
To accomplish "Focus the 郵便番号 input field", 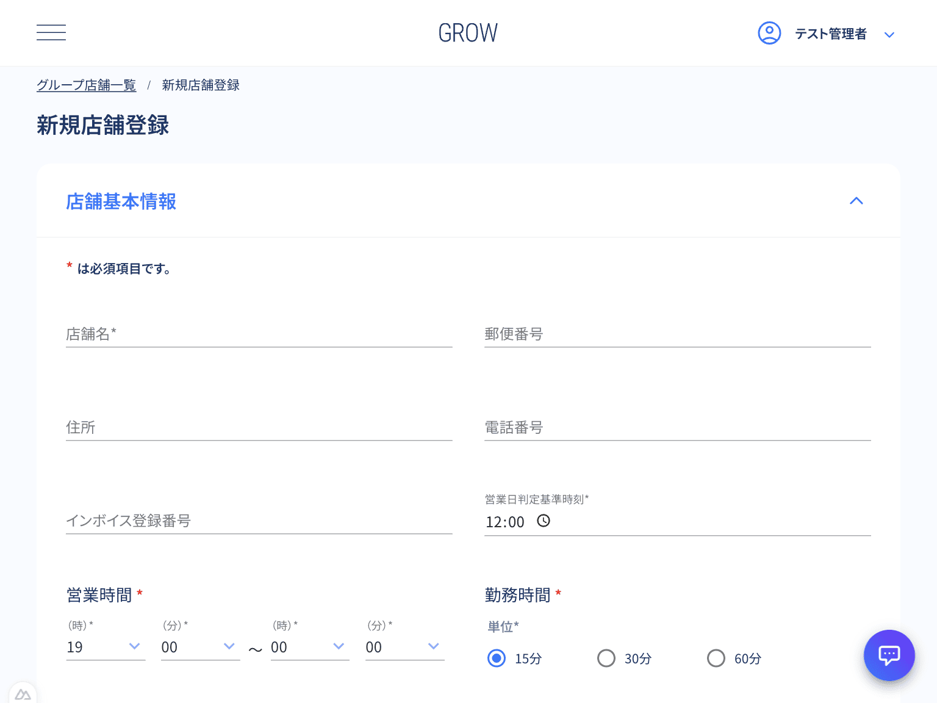I will coord(677,334).
